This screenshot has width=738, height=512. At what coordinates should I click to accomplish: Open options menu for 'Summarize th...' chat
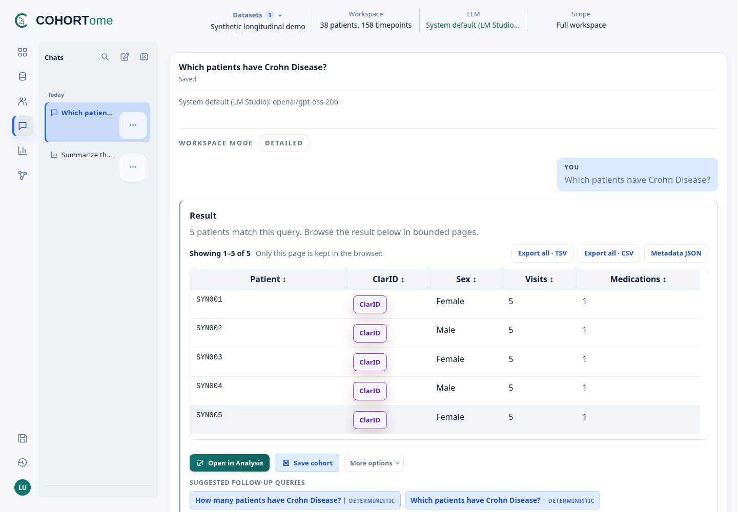coord(133,167)
